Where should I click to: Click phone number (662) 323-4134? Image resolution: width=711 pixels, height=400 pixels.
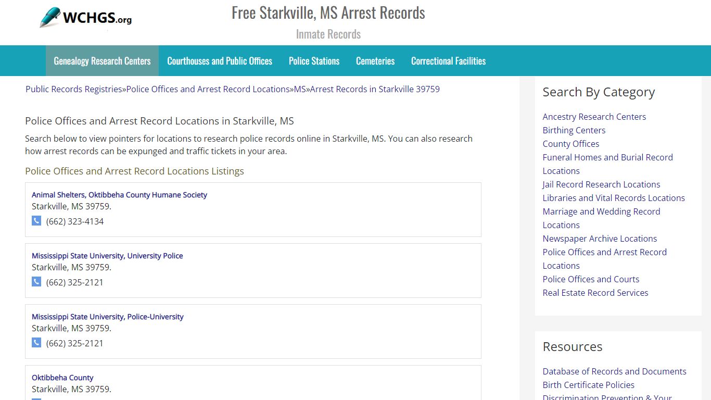(75, 221)
